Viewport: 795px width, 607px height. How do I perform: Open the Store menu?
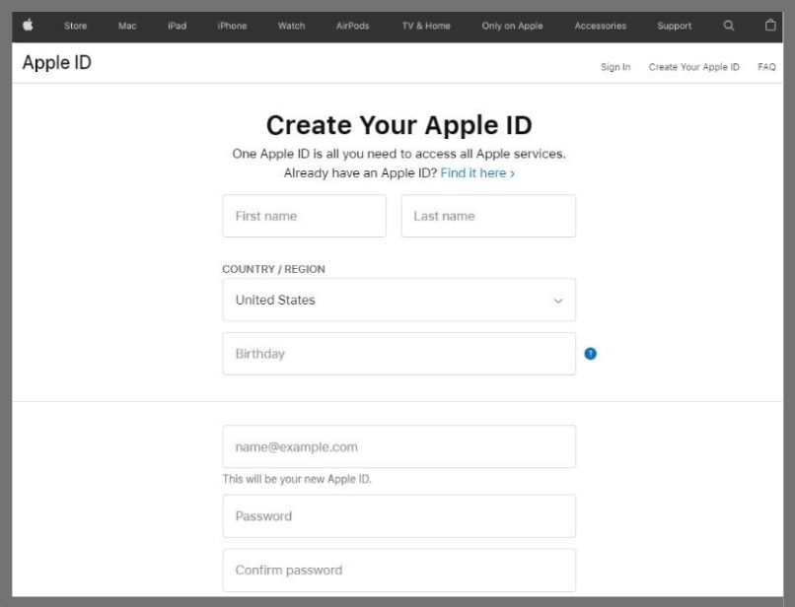(x=76, y=26)
